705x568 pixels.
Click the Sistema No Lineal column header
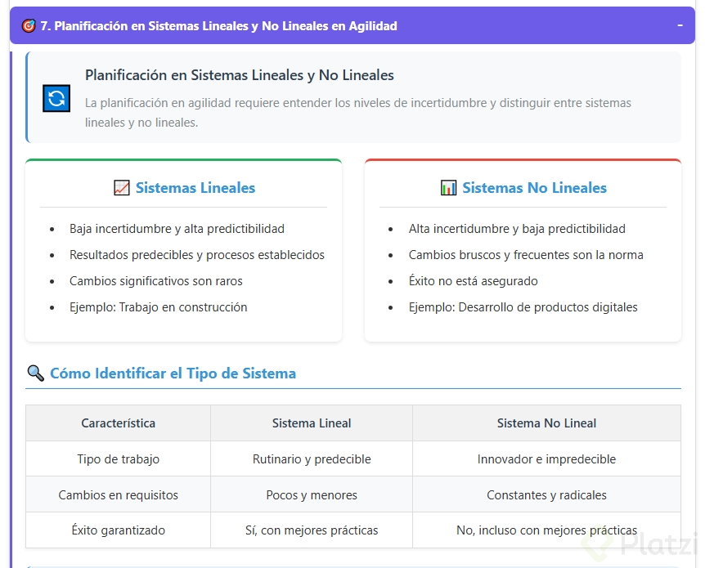(546, 423)
